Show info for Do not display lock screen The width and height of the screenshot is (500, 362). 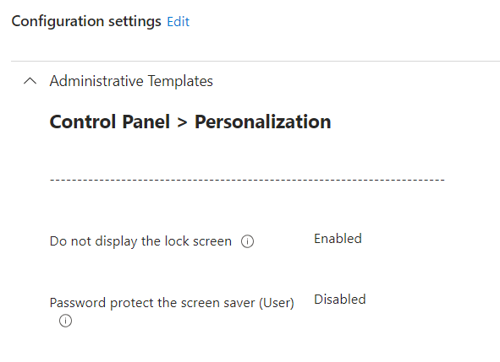tap(247, 241)
